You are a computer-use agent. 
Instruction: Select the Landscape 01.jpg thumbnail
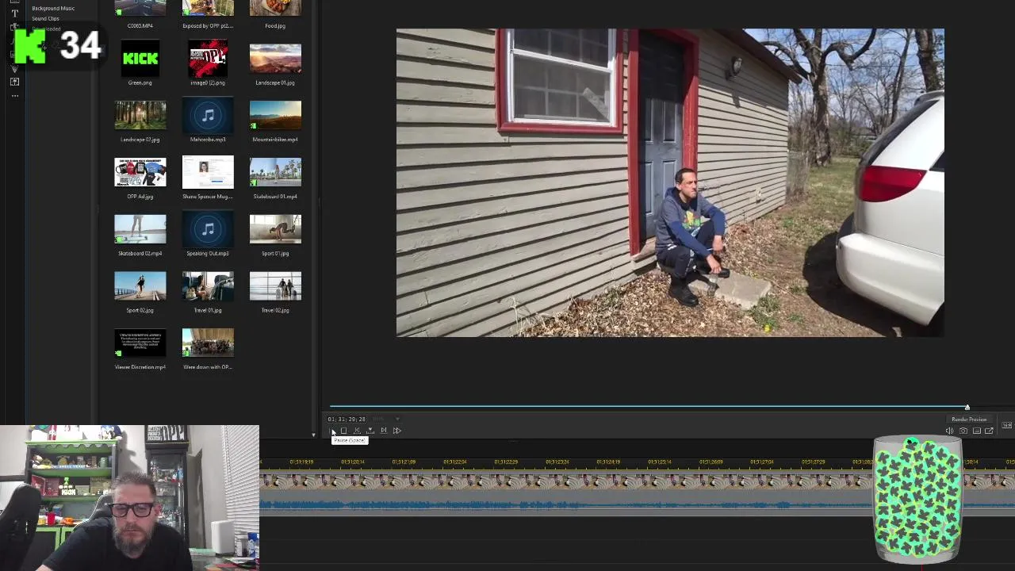click(x=275, y=59)
